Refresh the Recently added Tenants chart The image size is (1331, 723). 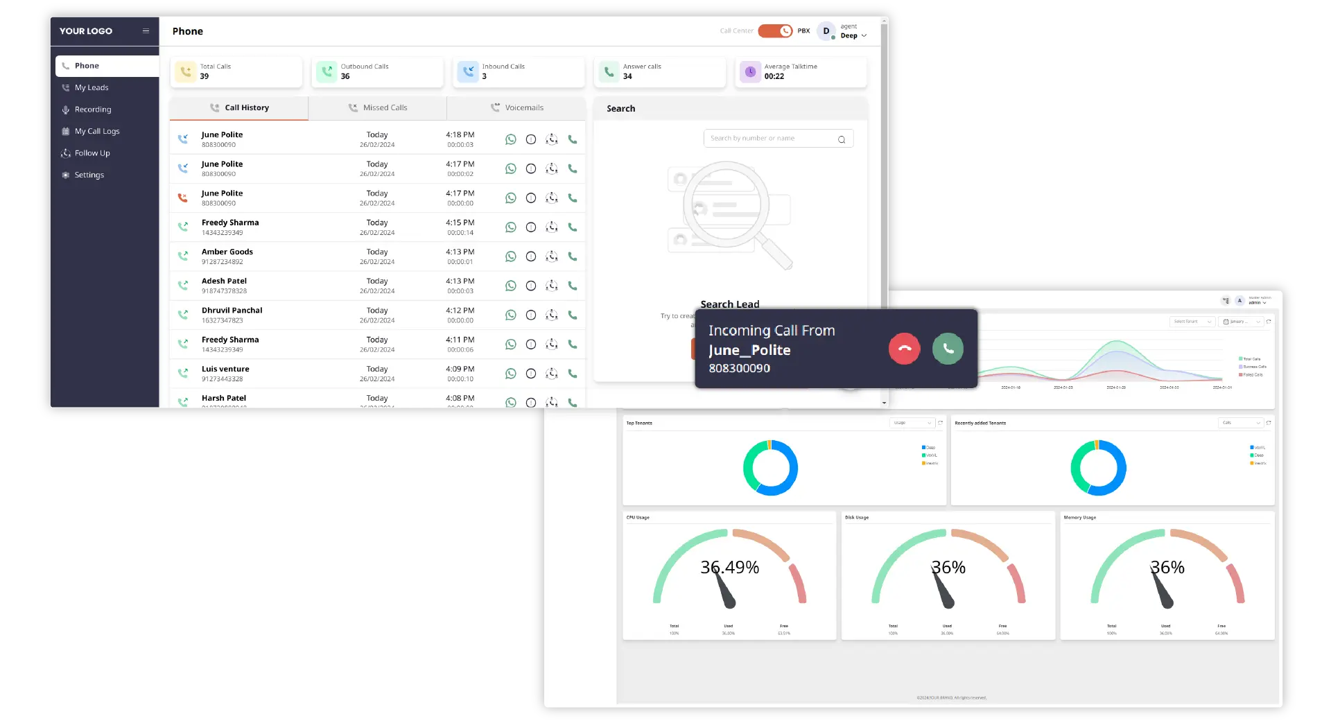coord(1269,423)
